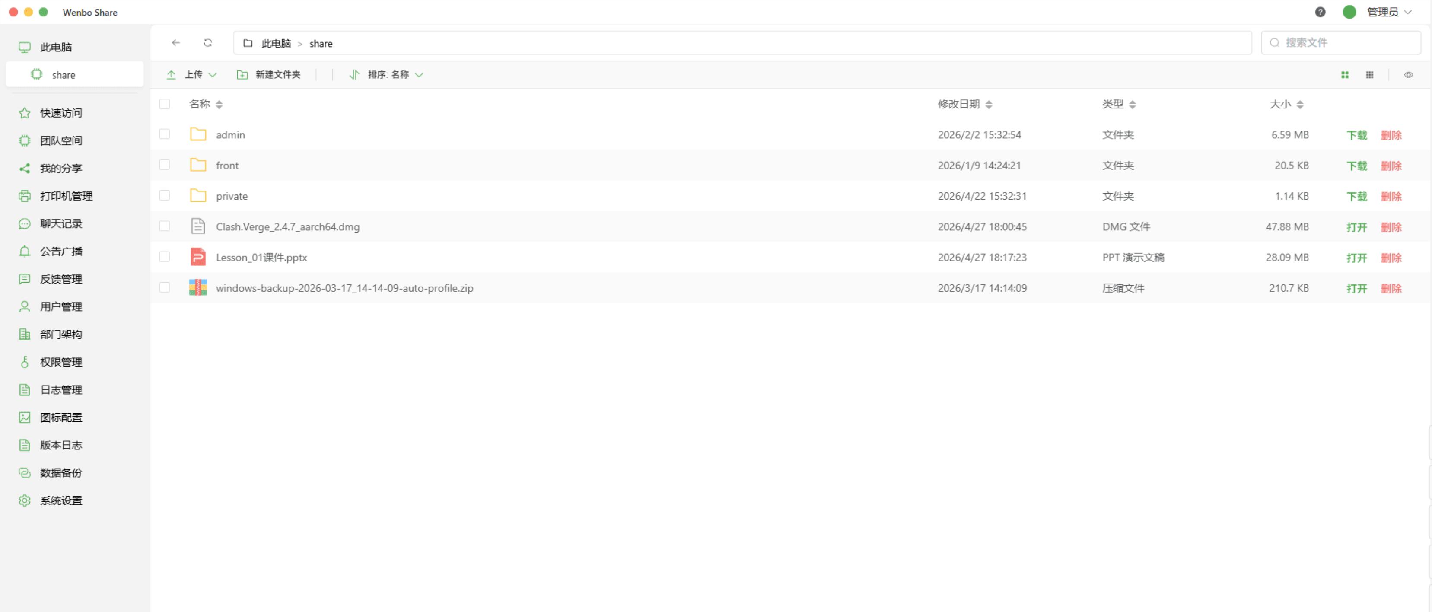Check the windows-backup zip row checkbox

click(165, 287)
